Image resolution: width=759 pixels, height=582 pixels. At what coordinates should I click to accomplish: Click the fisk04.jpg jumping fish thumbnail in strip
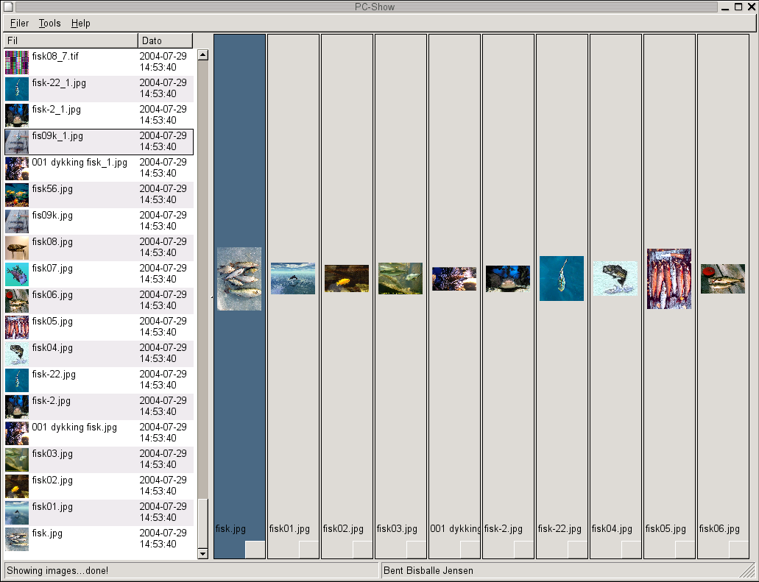coord(615,279)
